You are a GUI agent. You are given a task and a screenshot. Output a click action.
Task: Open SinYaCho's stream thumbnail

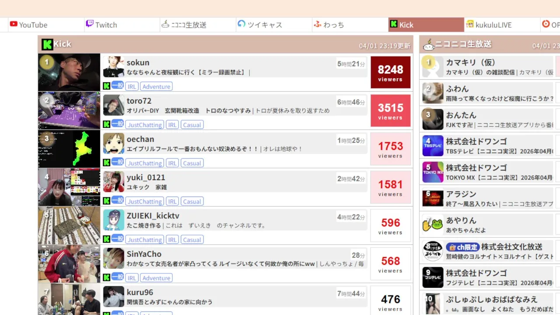(69, 264)
